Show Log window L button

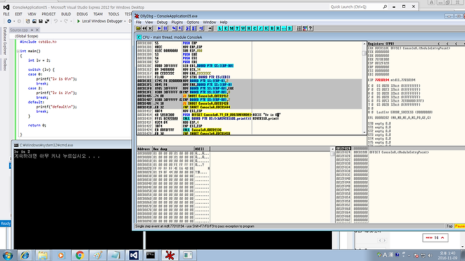click(220, 28)
